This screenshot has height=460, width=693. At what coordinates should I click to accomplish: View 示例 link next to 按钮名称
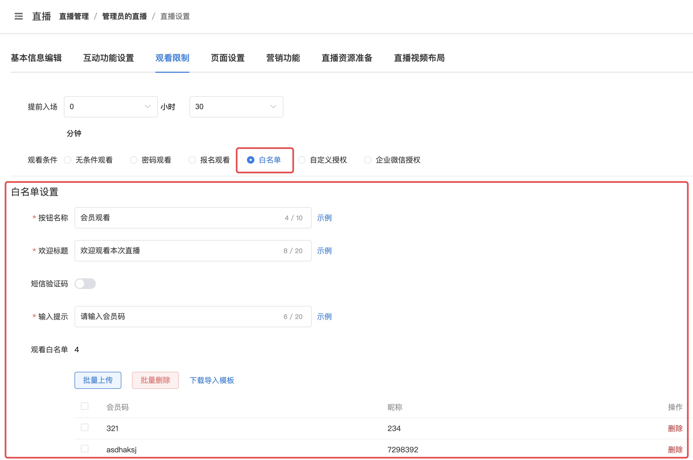tap(324, 218)
